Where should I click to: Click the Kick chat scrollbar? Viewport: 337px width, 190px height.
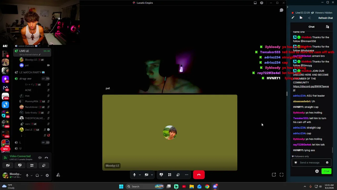[x=333, y=150]
